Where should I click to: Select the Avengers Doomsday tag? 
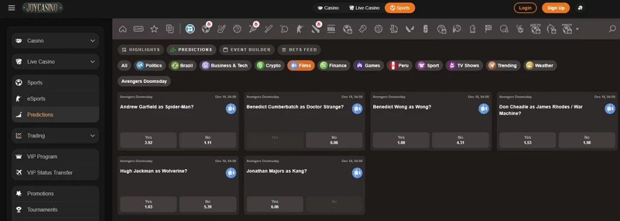pyautogui.click(x=144, y=82)
